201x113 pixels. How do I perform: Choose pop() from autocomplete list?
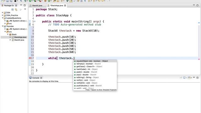(x=95, y=75)
